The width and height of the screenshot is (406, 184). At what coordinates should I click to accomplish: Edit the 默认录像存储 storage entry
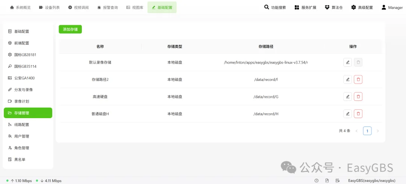[x=347, y=62]
